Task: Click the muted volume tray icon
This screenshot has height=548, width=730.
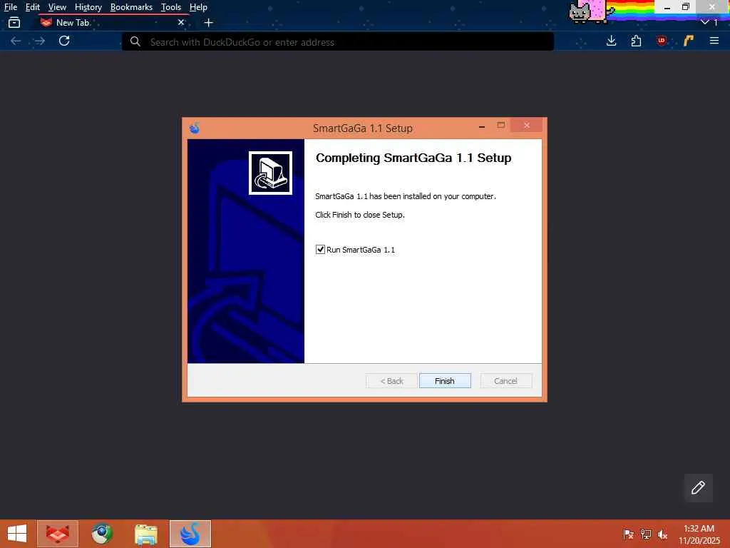Action: click(662, 534)
